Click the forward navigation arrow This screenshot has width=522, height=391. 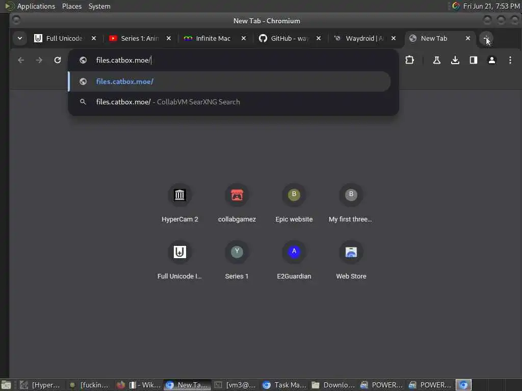tap(39, 60)
